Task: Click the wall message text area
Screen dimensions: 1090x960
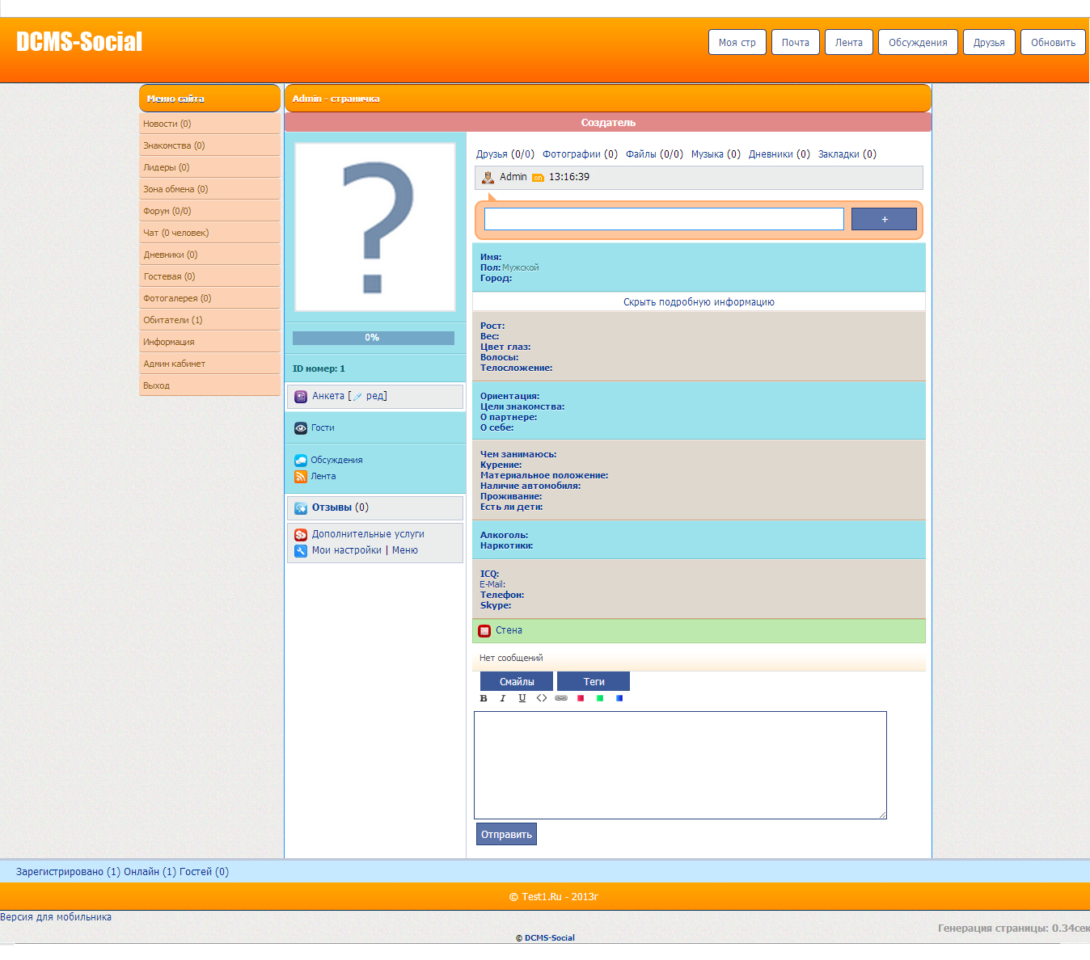Action: pos(680,765)
